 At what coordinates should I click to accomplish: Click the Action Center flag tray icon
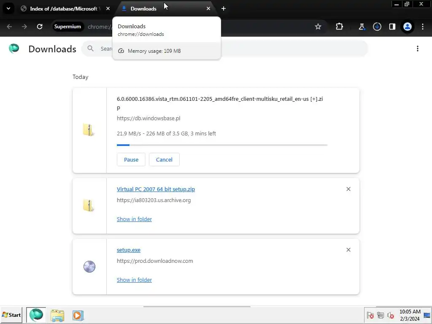(x=370, y=315)
